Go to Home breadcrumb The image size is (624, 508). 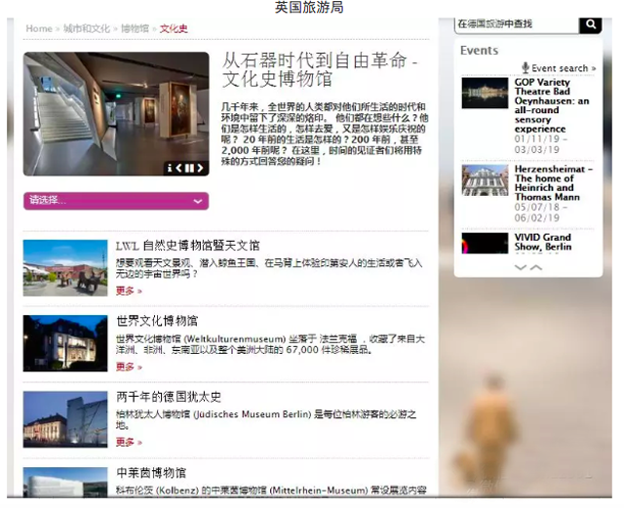click(x=39, y=28)
